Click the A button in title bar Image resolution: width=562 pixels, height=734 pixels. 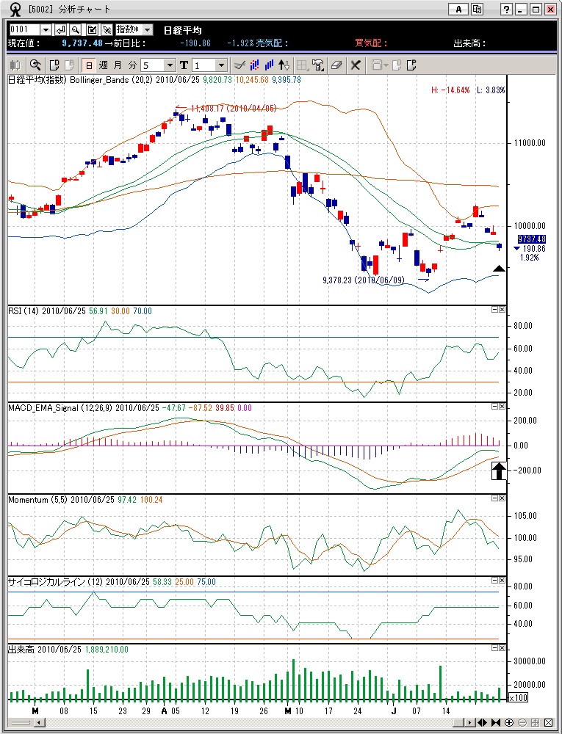tap(458, 10)
